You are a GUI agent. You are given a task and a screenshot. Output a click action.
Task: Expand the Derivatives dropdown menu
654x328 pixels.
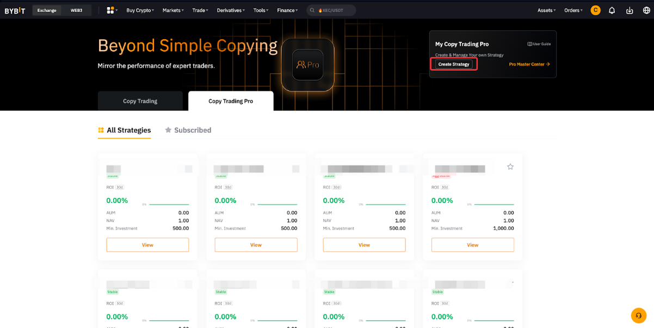(231, 10)
